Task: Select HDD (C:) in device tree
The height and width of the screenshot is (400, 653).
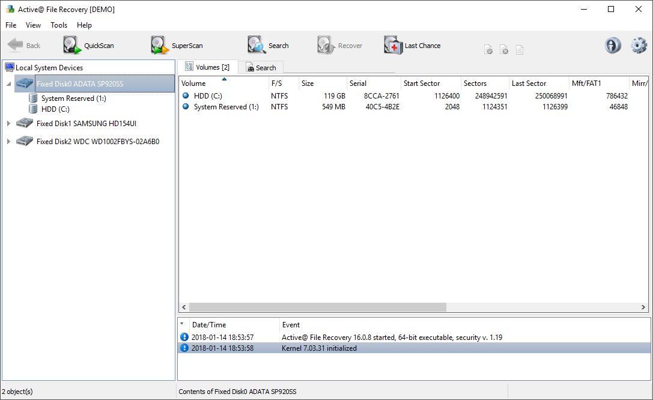Action: 55,109
